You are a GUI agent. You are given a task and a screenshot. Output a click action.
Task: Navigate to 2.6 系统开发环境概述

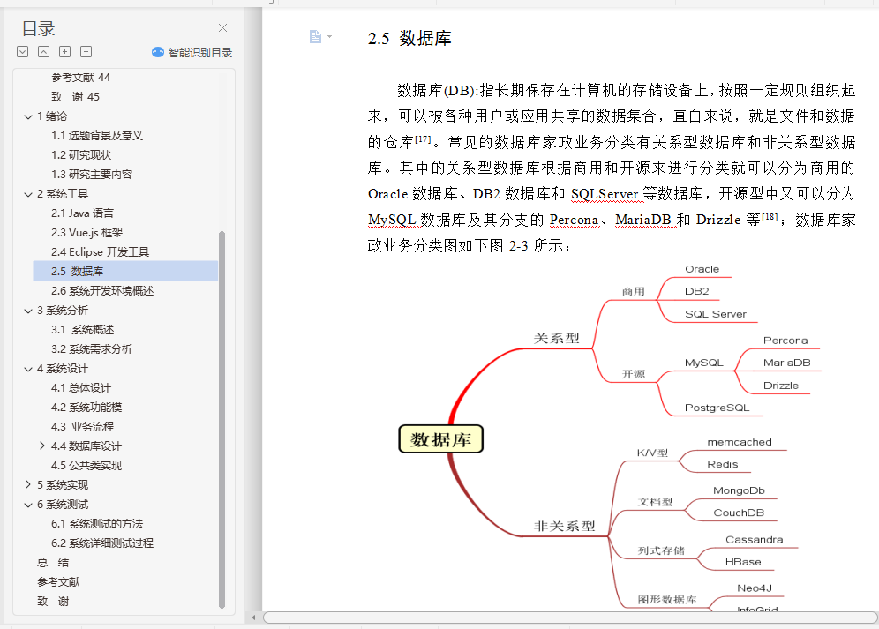102,291
